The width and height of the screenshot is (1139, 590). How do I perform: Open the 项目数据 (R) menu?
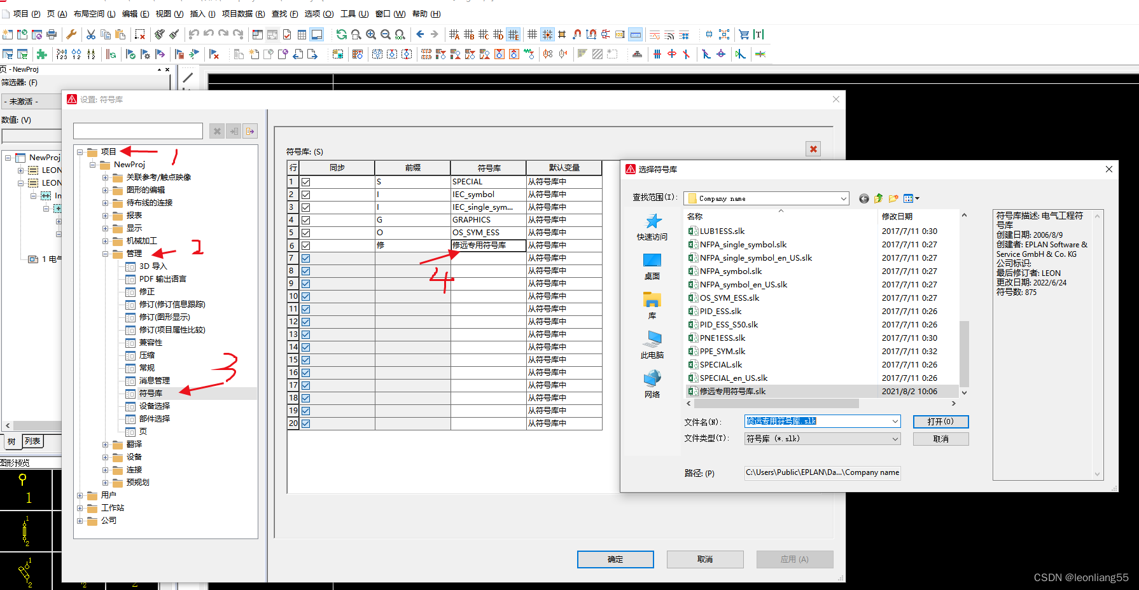pyautogui.click(x=243, y=13)
